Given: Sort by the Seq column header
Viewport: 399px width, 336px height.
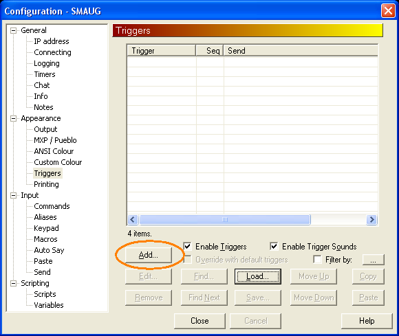Looking at the screenshot, I should click(210, 51).
